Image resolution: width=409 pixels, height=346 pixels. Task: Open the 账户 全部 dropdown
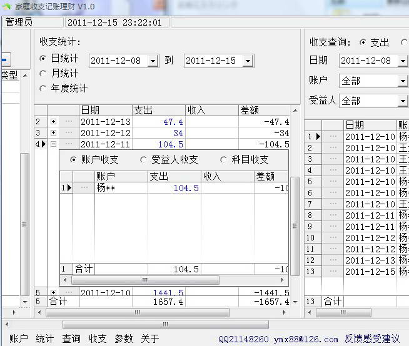[403, 81]
